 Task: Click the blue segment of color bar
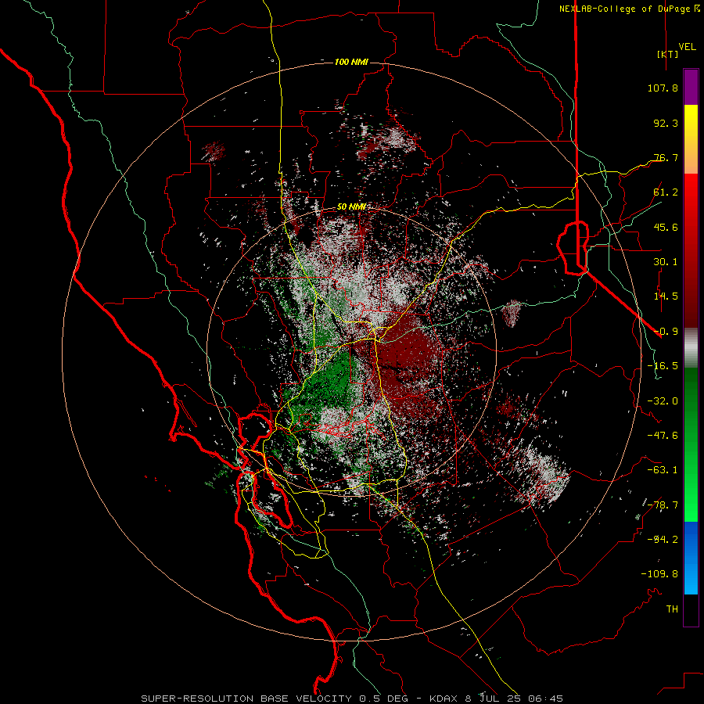691,558
